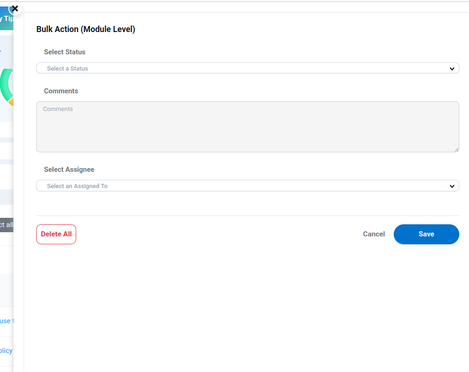Click the dark 'ct all' select-all badge
Image resolution: width=469 pixels, height=372 pixels.
7,224
